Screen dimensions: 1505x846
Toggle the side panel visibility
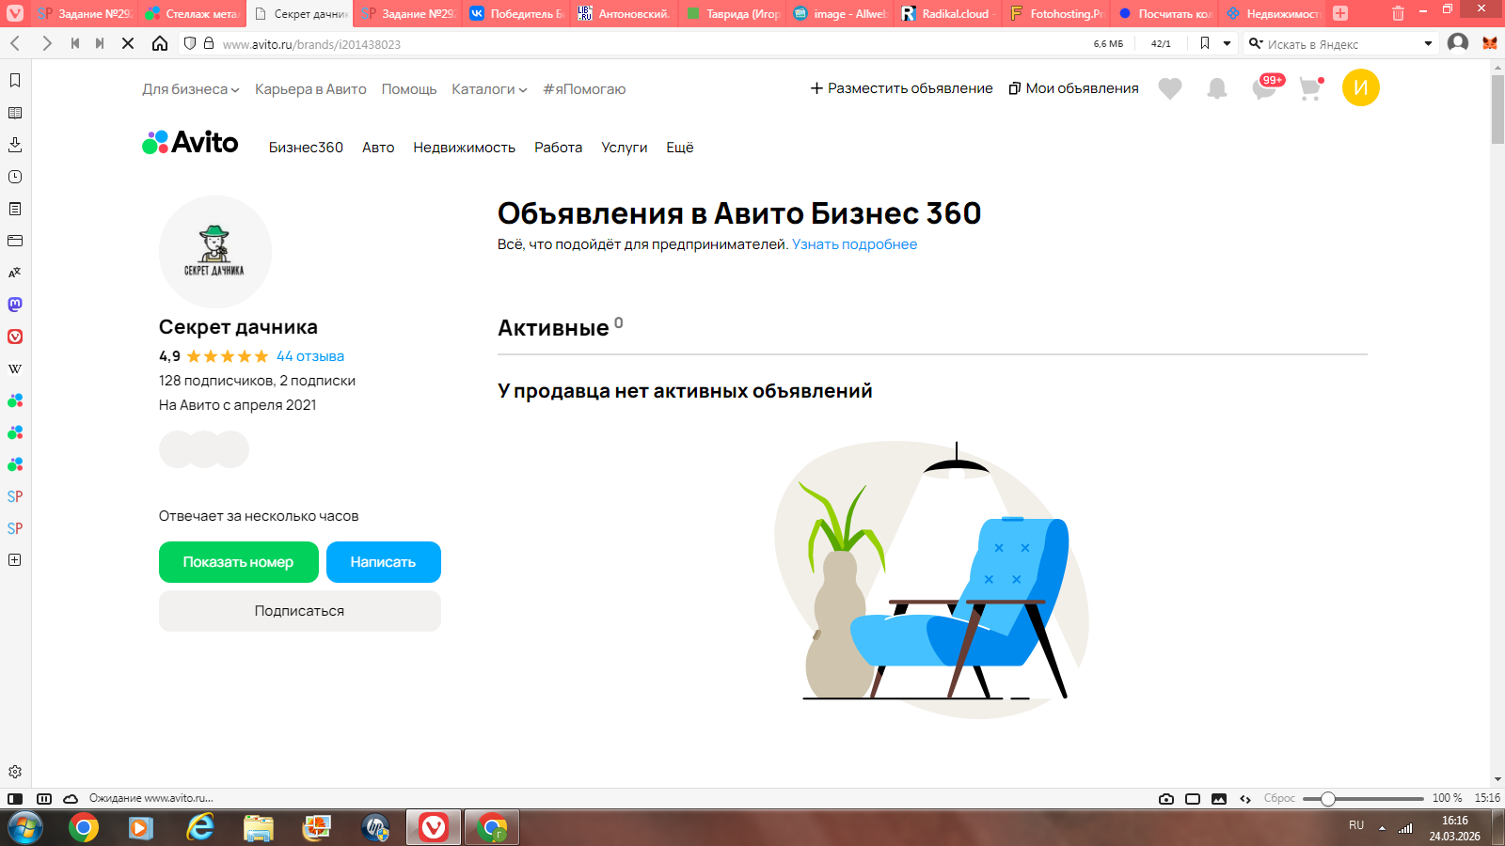(x=15, y=799)
